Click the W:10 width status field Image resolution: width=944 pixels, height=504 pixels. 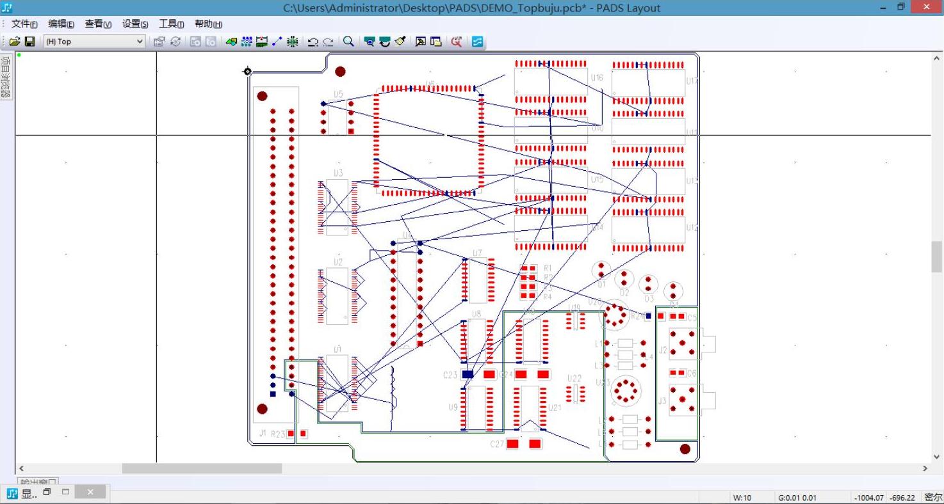coord(742,498)
